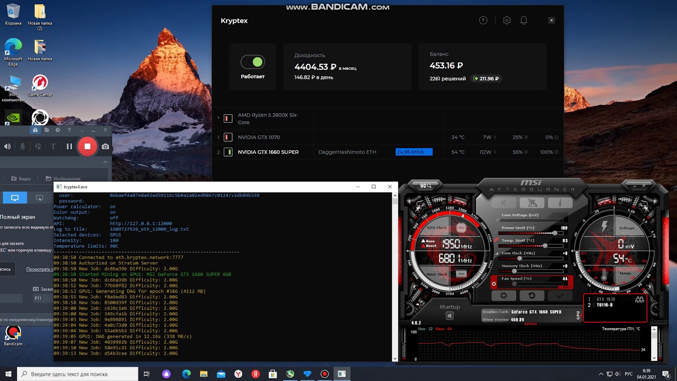The image size is (677, 381).
Task: Open Windows Start button
Action: coord(8,374)
